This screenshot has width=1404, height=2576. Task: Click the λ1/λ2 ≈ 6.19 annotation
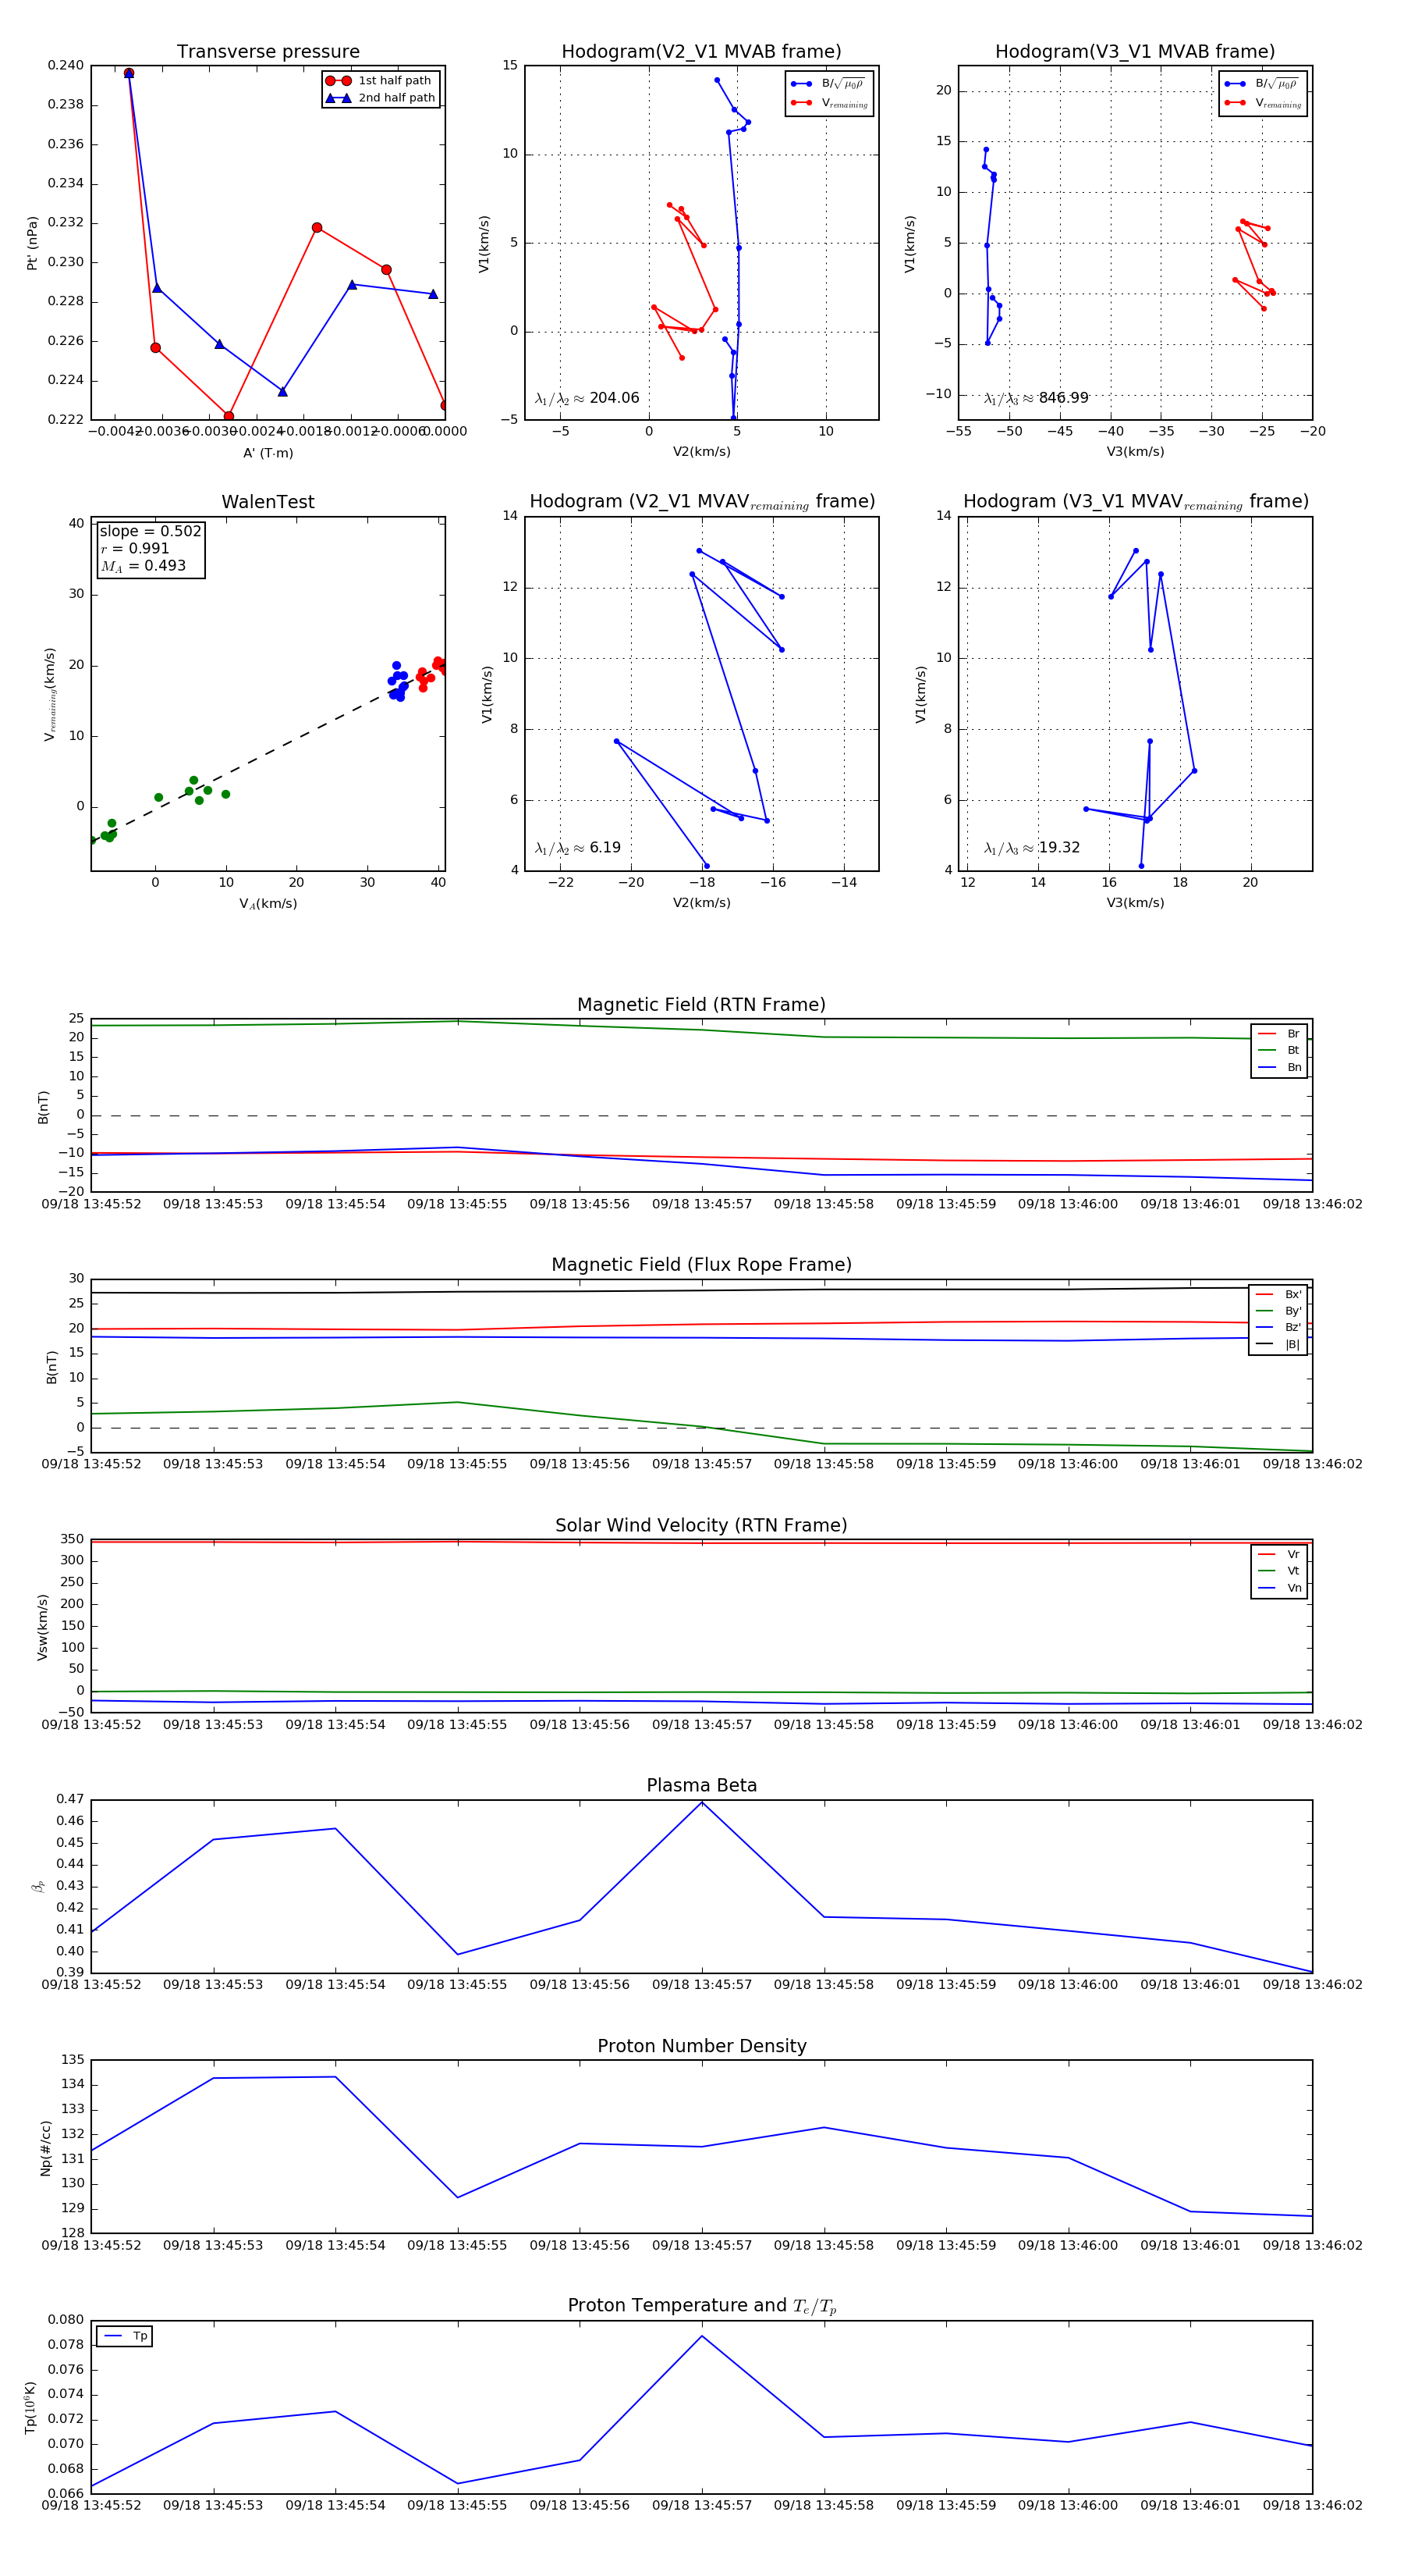pyautogui.click(x=577, y=848)
